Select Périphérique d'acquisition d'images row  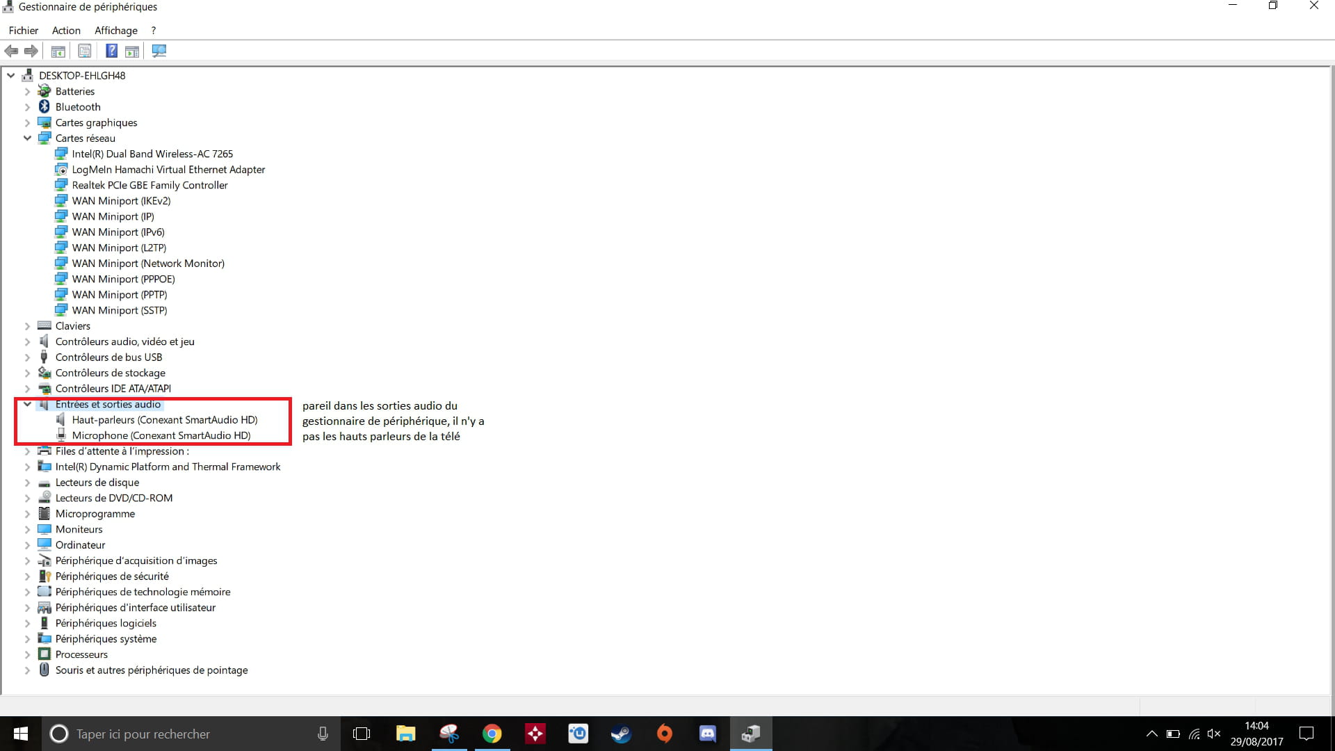point(136,560)
